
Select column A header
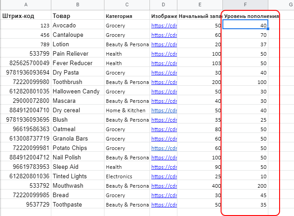point(26,4)
